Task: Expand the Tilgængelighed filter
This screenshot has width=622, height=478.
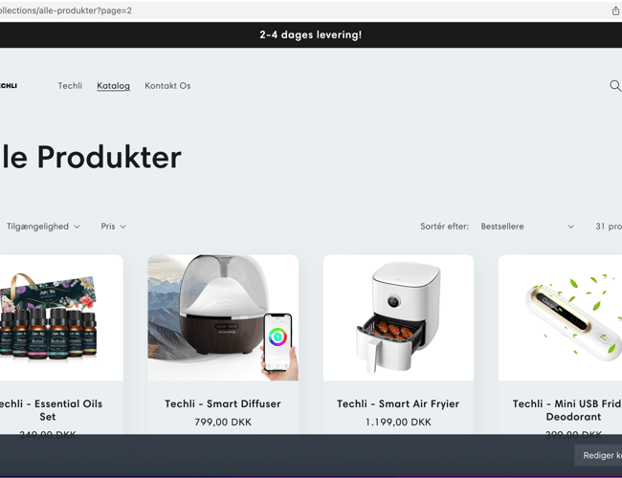Action: (43, 227)
